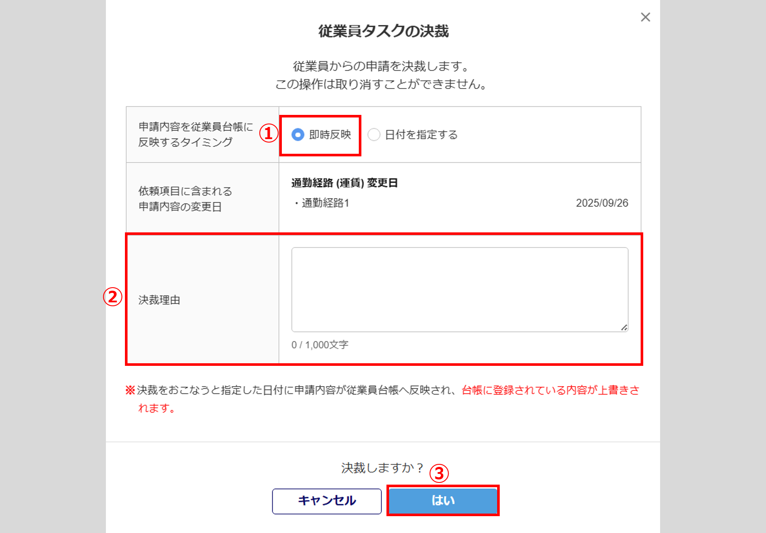Focus the 決裁理由 text area
Screen dimensions: 766x533
click(459, 289)
